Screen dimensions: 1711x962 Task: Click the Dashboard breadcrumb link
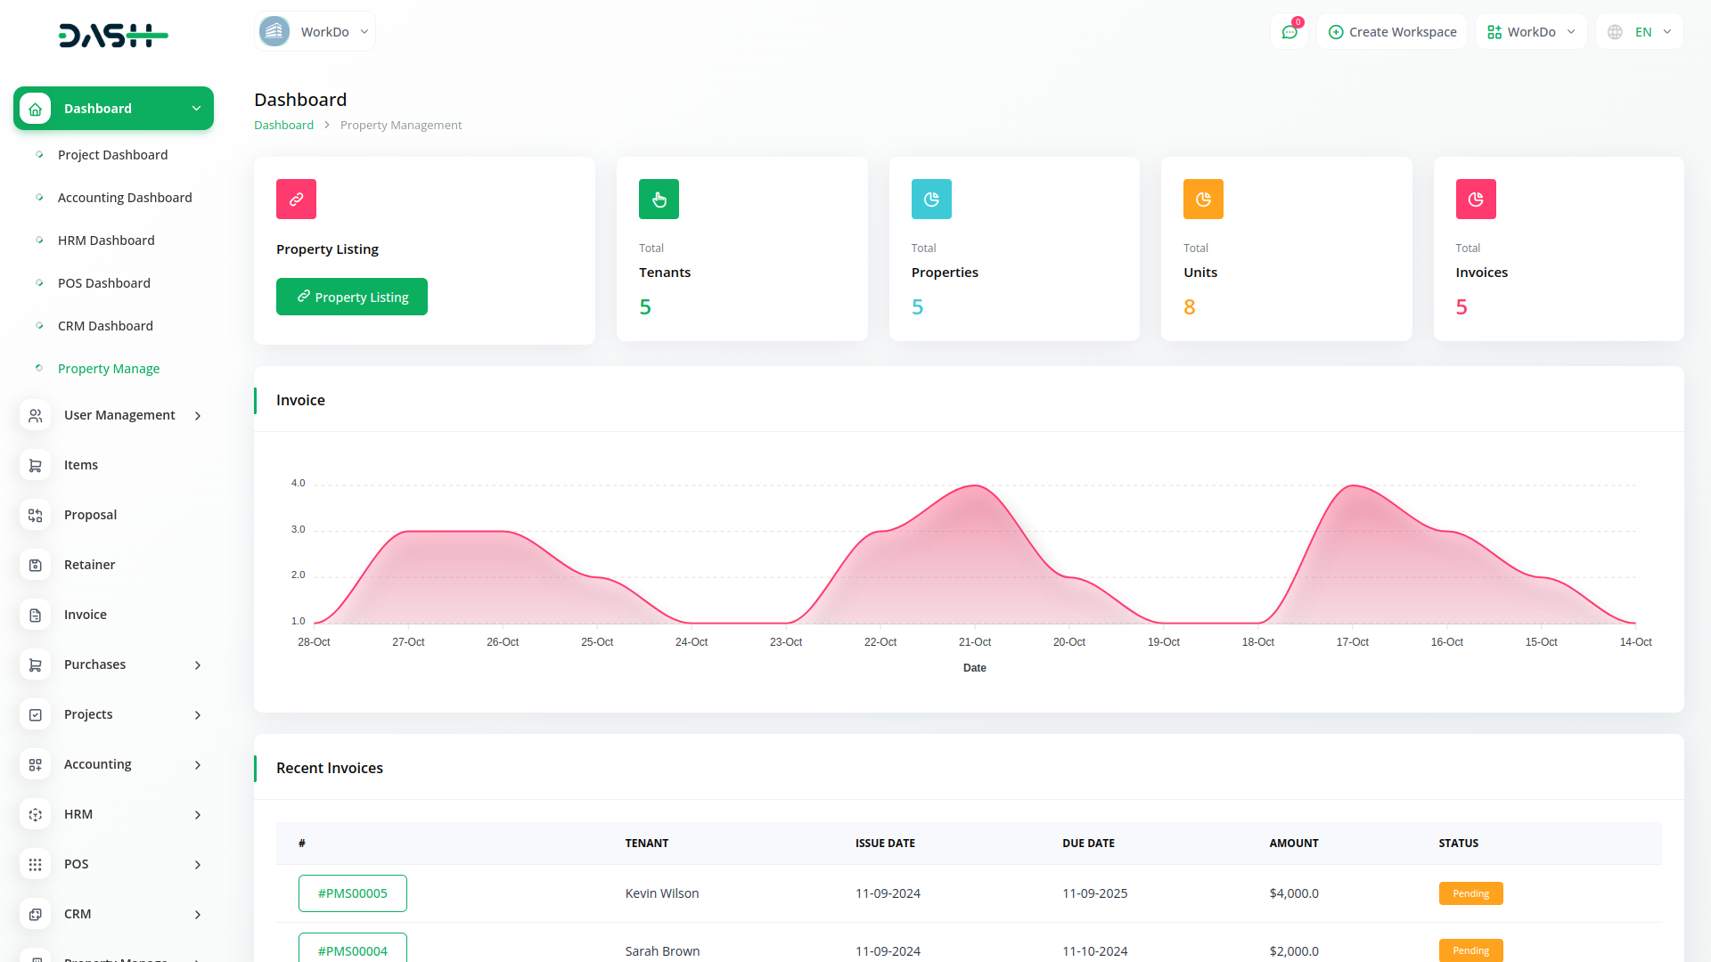(283, 125)
